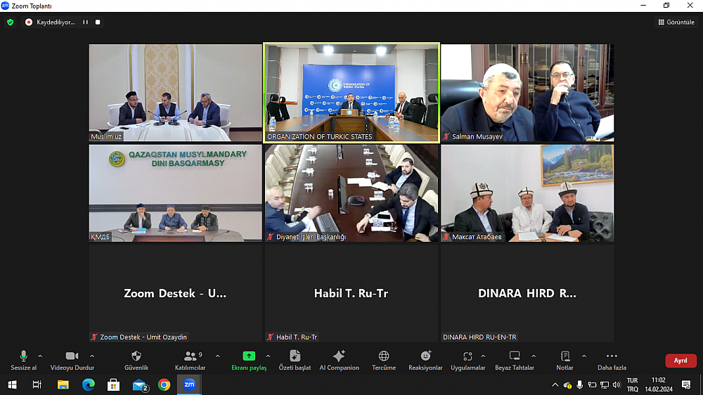Open AI Companion

[339, 361]
